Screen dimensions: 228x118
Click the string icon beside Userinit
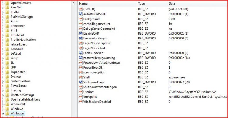tap(81, 92)
